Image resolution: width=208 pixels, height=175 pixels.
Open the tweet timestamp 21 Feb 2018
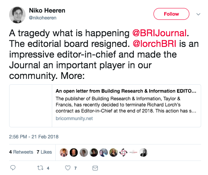[x=34, y=136]
